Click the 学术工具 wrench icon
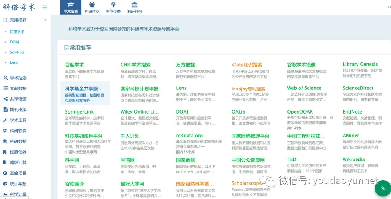Image resolution: width=391 pixels, height=199 pixels. tap(5, 120)
